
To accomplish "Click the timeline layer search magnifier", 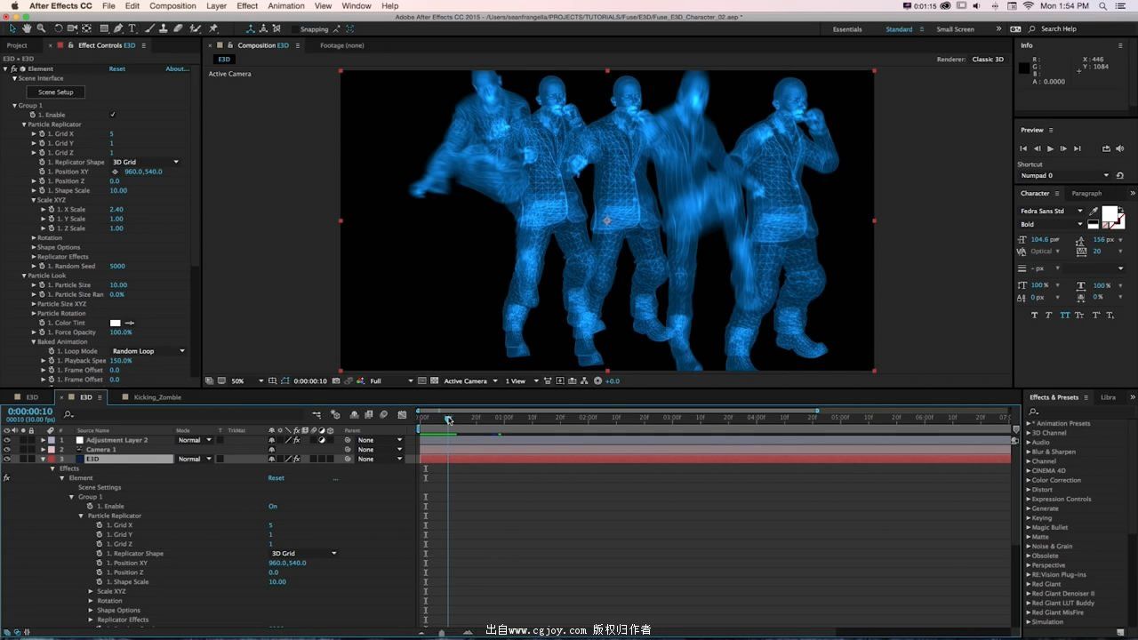I will point(68,414).
